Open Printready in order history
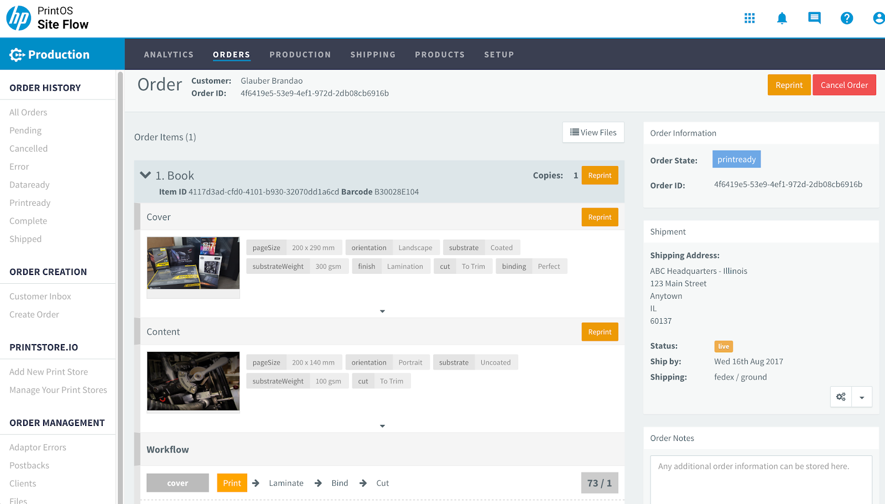Viewport: 885px width, 504px height. coord(30,203)
